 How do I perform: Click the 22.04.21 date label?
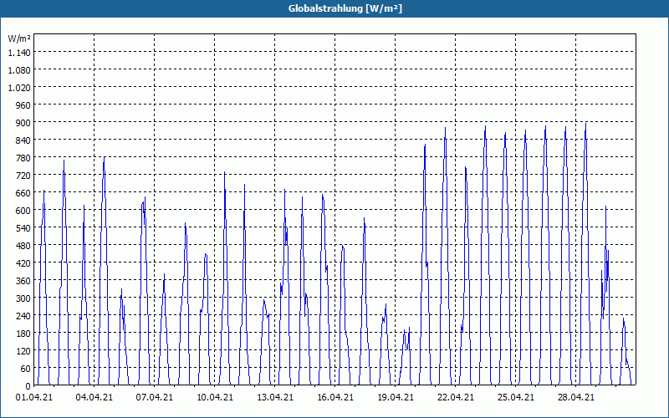(455, 398)
